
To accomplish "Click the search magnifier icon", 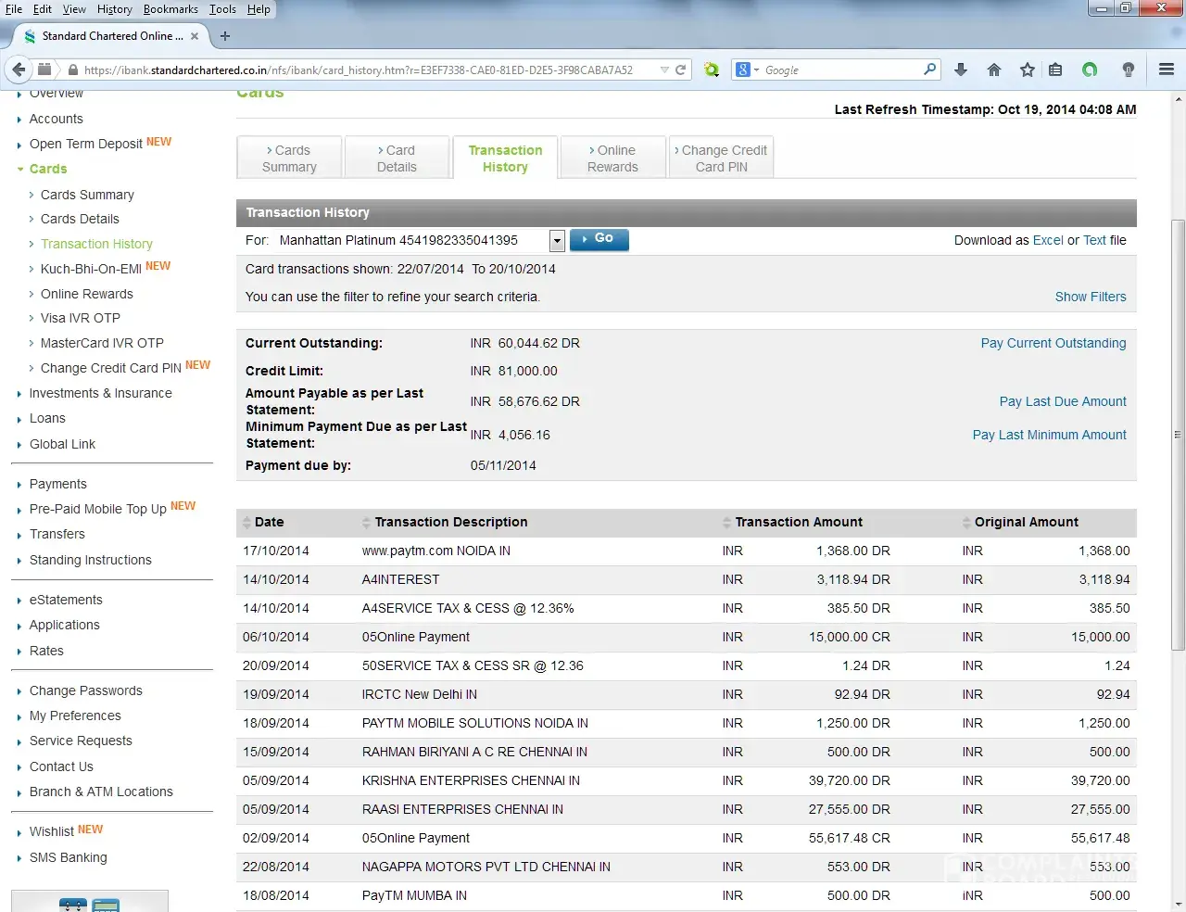I will pos(929,70).
